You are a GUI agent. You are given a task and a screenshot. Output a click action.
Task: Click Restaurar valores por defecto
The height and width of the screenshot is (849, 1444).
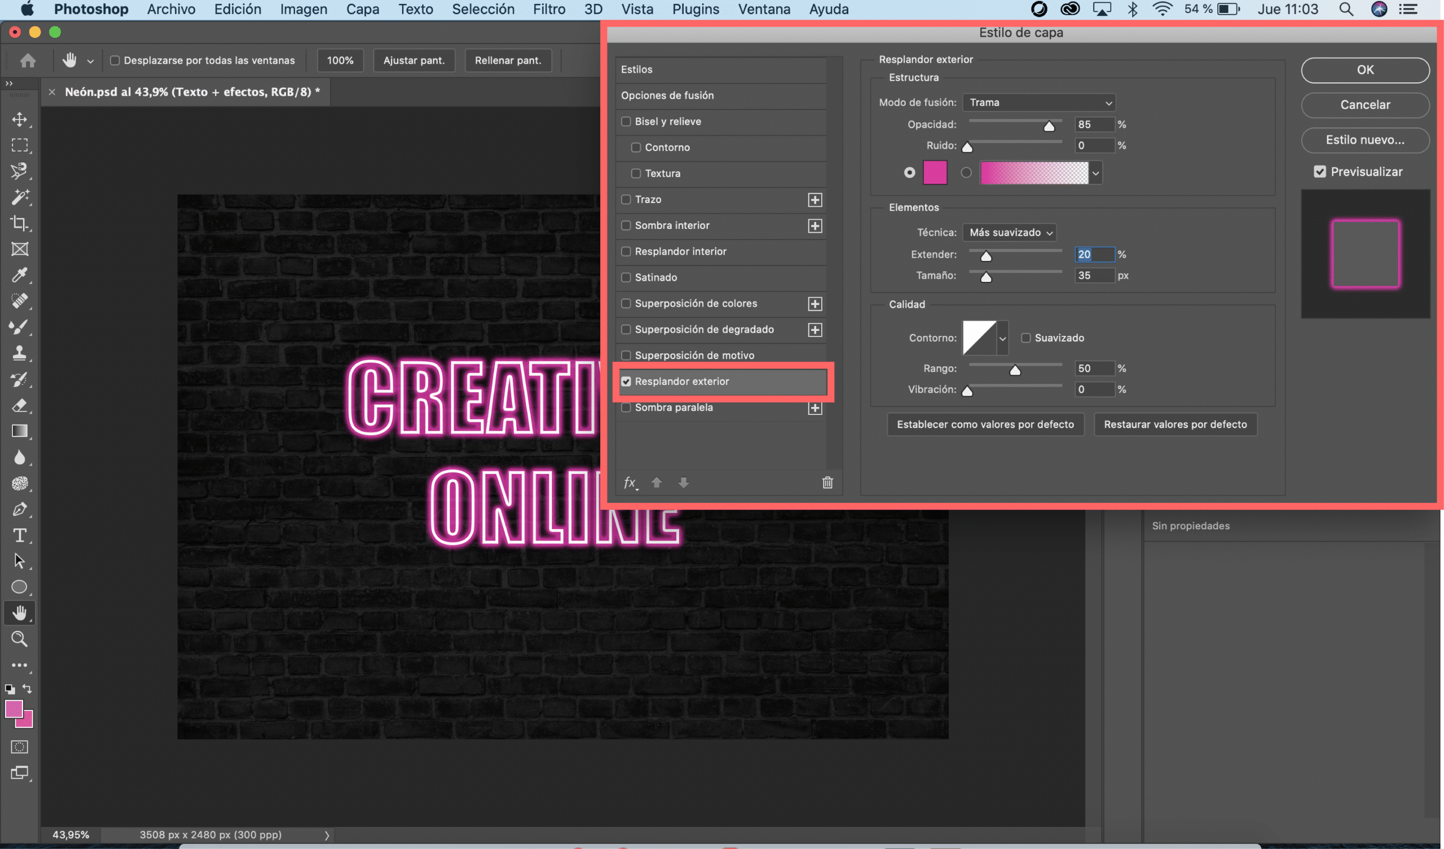(x=1176, y=425)
